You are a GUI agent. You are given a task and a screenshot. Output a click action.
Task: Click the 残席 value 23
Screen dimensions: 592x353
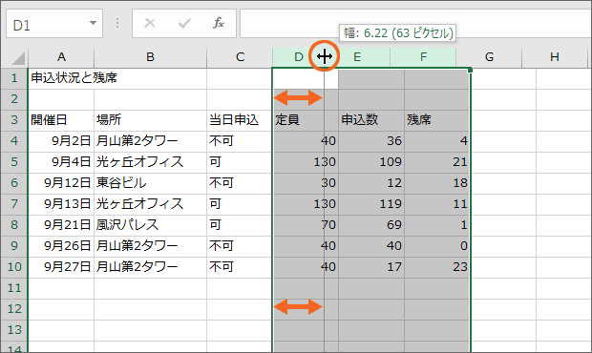point(436,267)
